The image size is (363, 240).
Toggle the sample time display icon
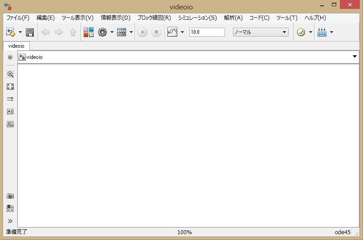[x=10, y=99]
